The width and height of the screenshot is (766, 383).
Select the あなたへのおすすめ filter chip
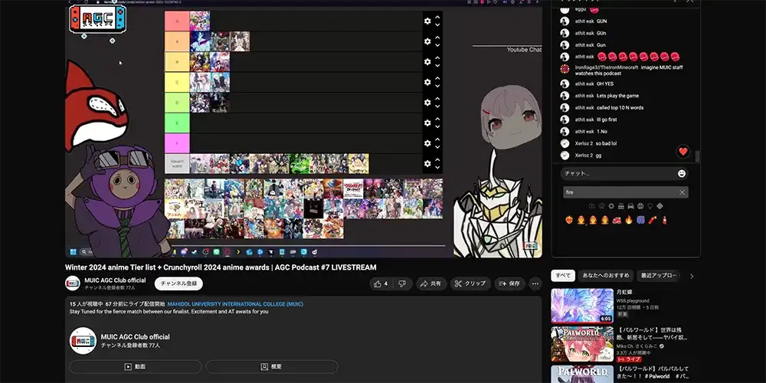(606, 275)
